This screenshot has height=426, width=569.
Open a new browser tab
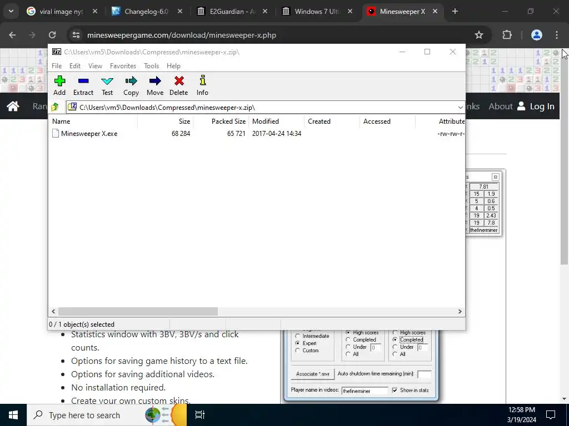455,11
